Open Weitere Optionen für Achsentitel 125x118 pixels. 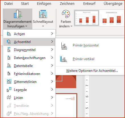tap(92, 71)
